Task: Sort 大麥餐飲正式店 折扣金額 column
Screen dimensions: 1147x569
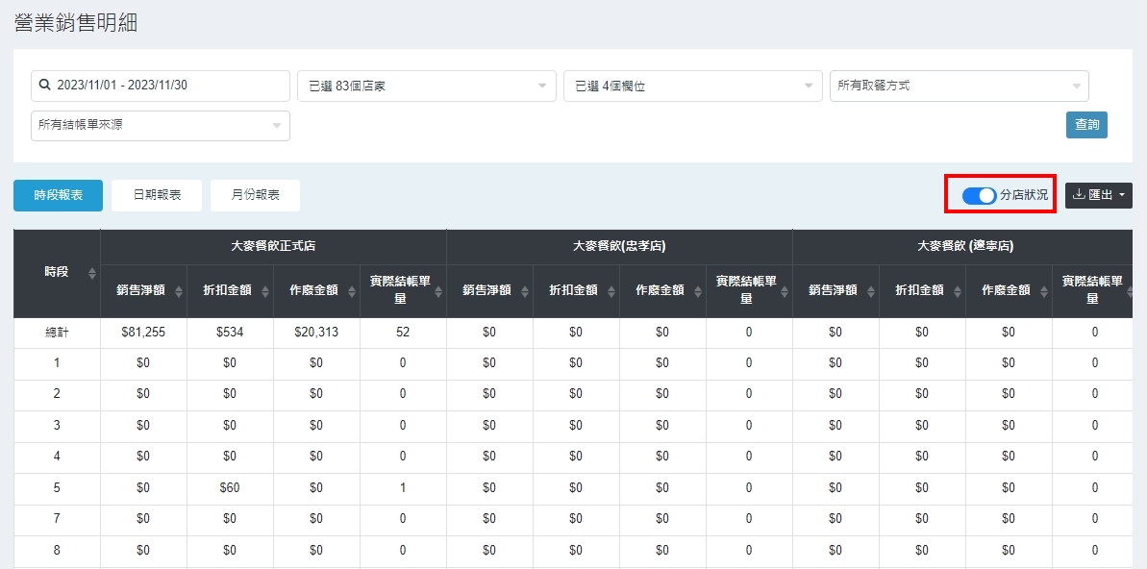Action: pos(265,291)
